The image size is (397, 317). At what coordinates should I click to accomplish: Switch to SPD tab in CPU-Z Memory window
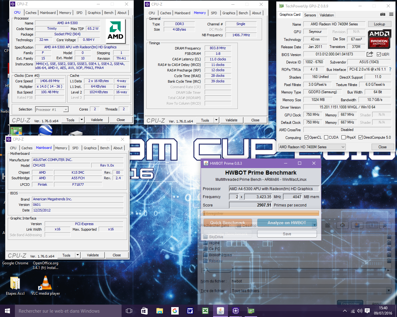pyautogui.click(x=214, y=13)
